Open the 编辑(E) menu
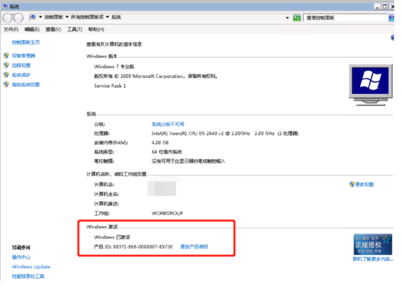 tap(32, 29)
